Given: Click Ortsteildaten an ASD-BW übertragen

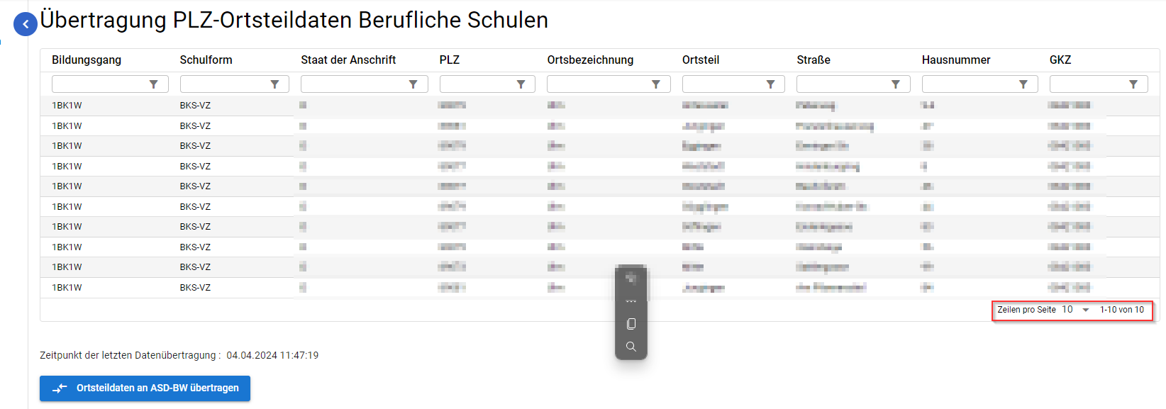Looking at the screenshot, I should 145,388.
